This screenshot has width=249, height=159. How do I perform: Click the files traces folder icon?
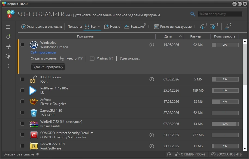tap(92, 59)
